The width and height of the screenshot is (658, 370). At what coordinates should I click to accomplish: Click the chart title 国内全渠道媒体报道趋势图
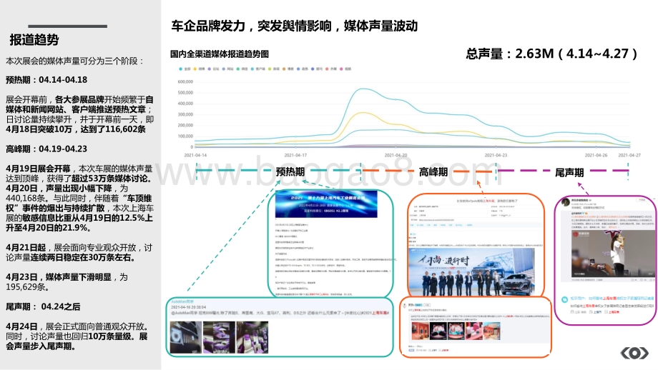(x=220, y=54)
